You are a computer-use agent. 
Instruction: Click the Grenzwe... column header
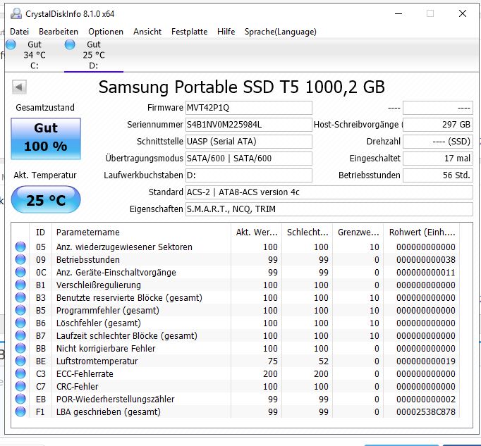pos(358,233)
